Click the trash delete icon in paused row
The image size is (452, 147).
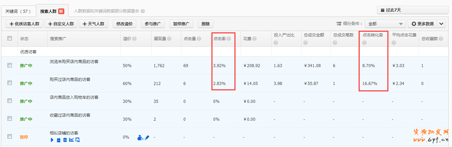[x=65, y=140]
